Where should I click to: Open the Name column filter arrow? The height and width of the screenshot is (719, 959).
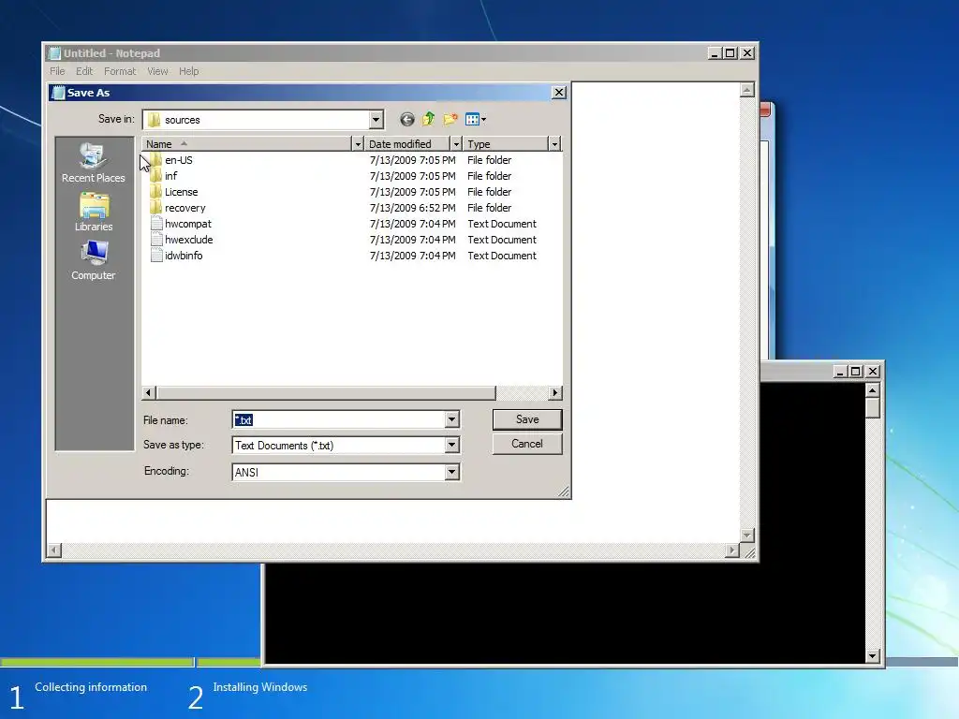(358, 144)
